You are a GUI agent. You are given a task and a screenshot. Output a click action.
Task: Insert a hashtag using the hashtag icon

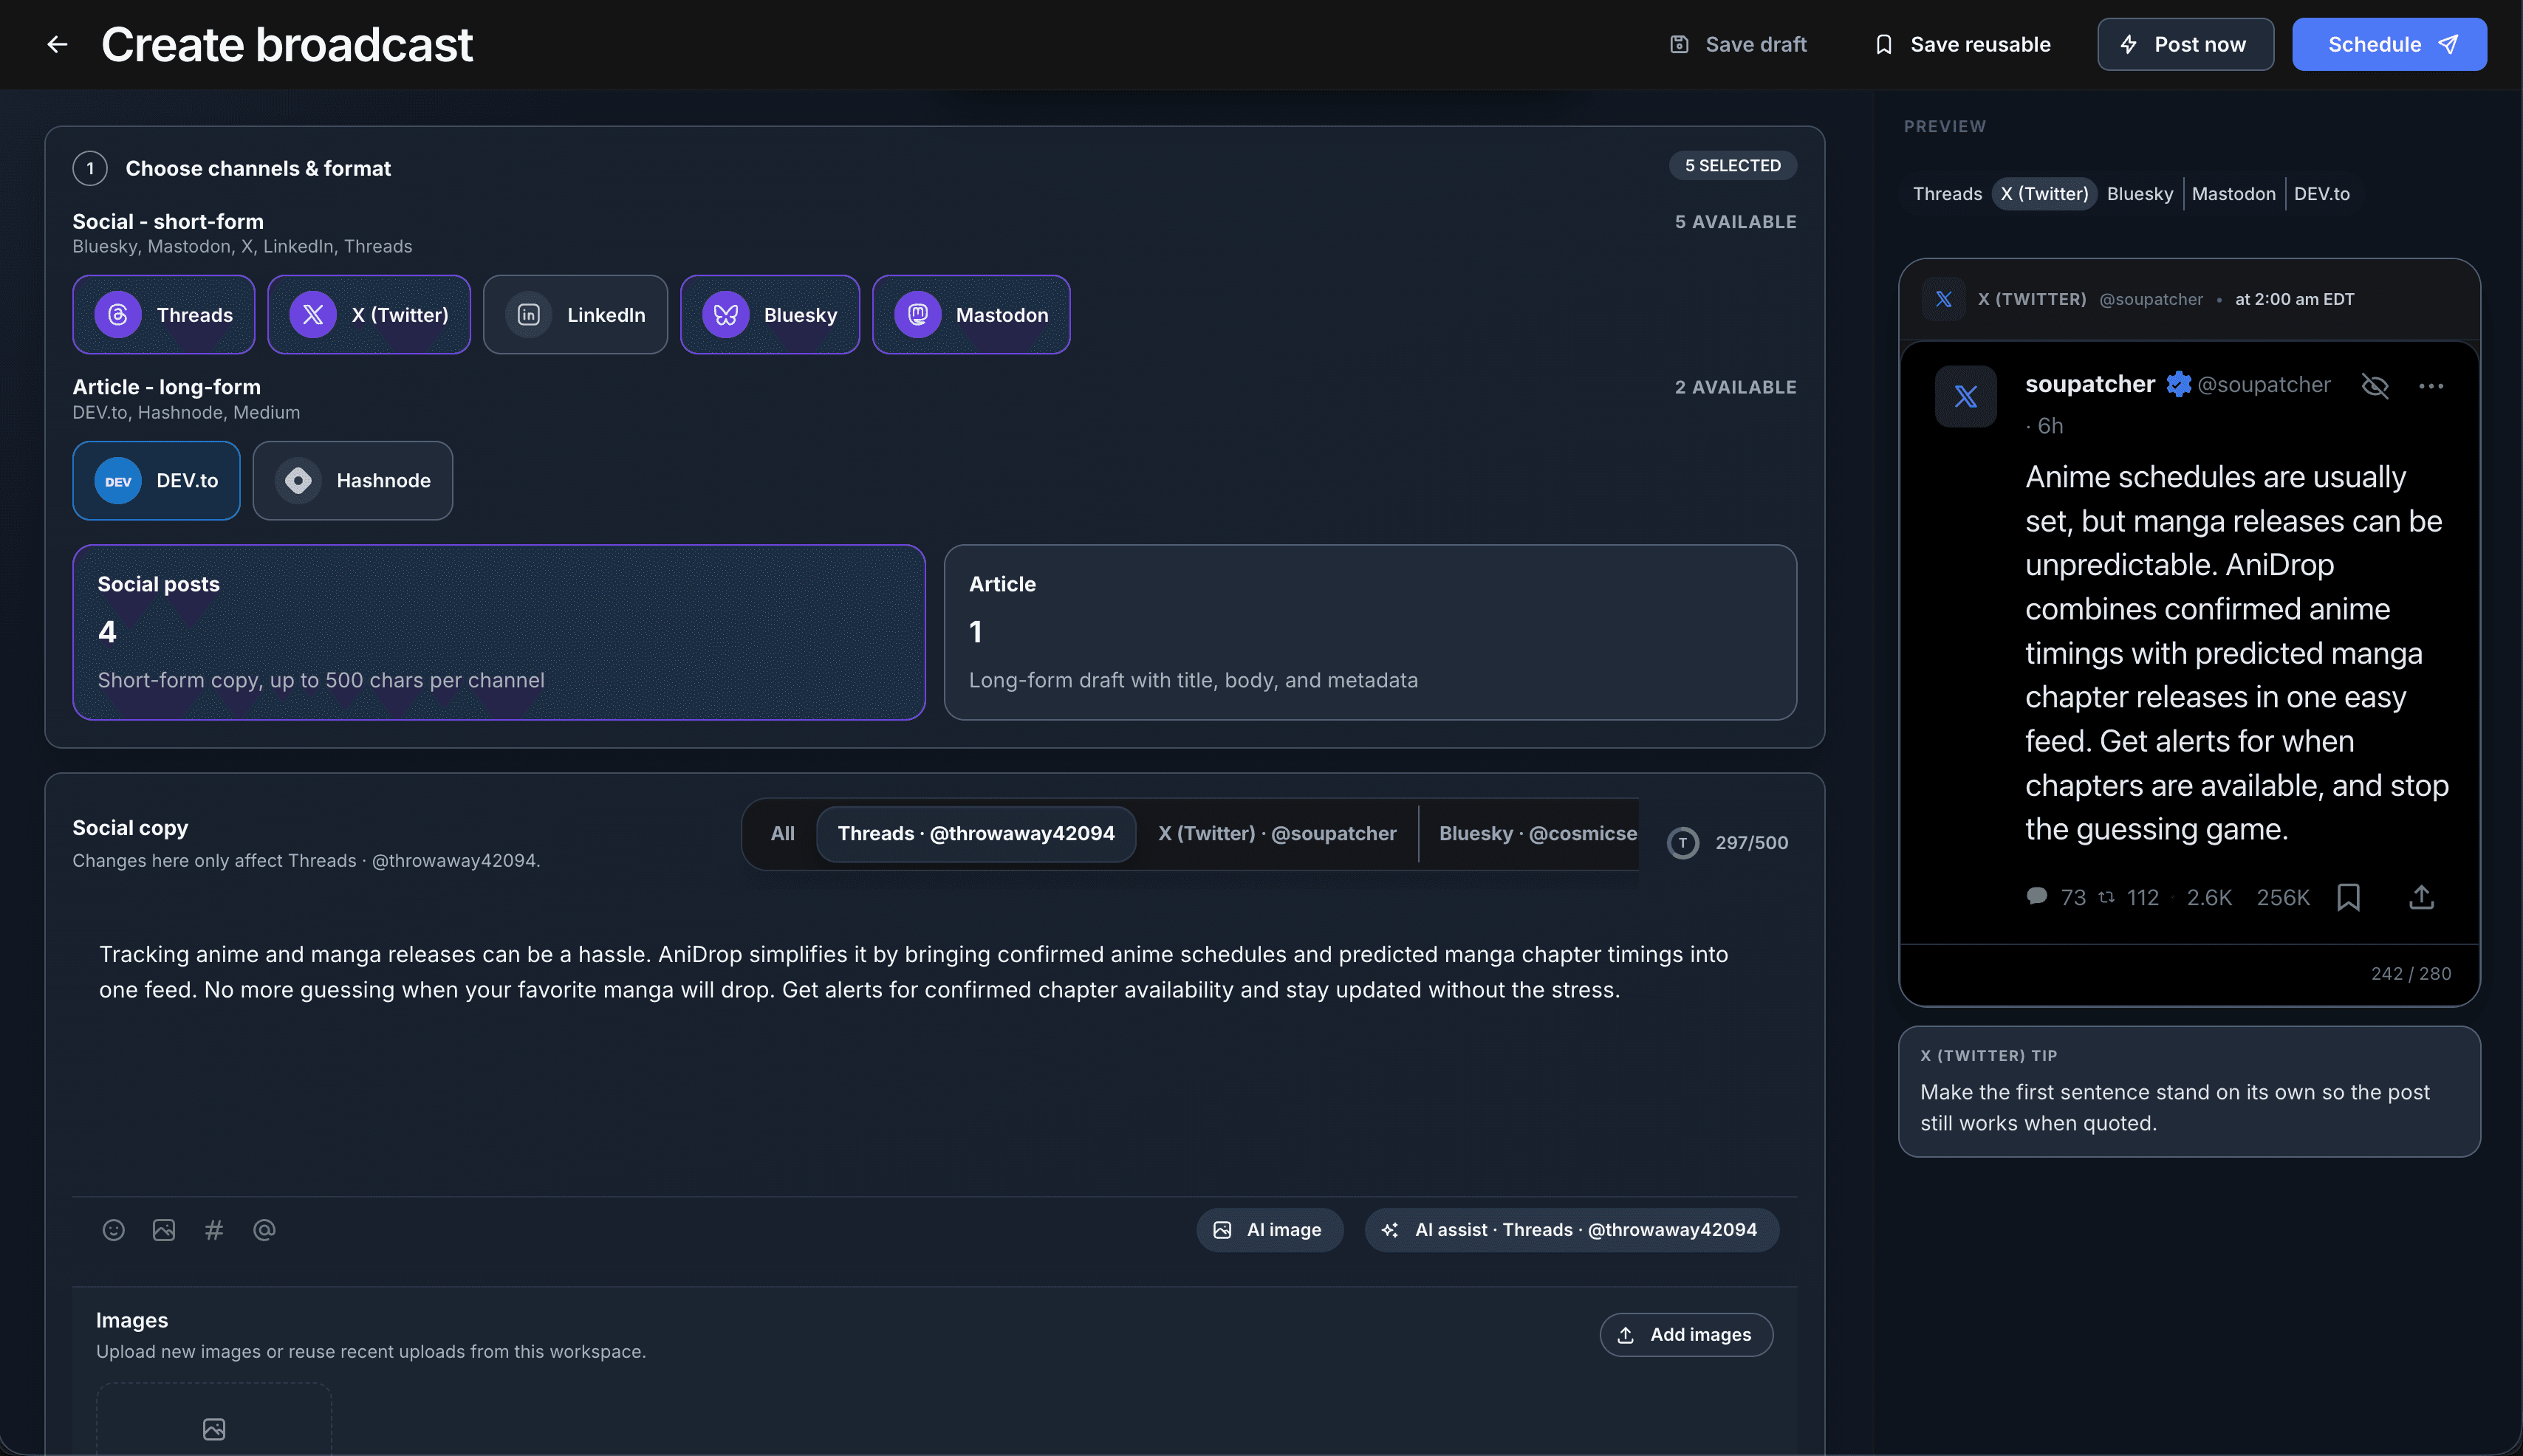click(x=213, y=1229)
